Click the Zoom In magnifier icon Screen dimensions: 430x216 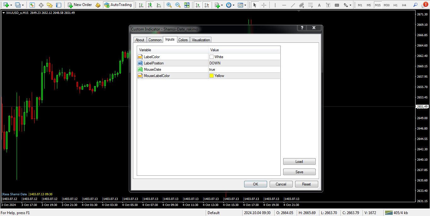click(169, 5)
